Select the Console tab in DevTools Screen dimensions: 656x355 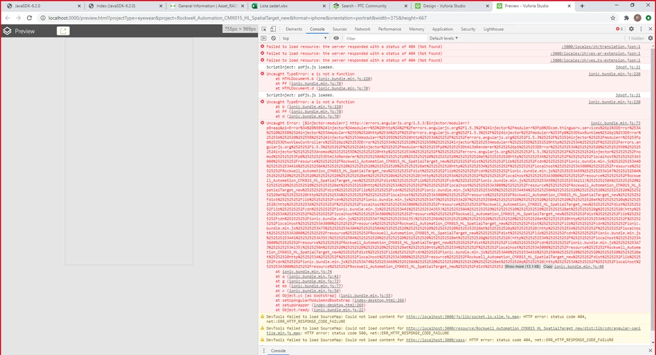[317, 29]
